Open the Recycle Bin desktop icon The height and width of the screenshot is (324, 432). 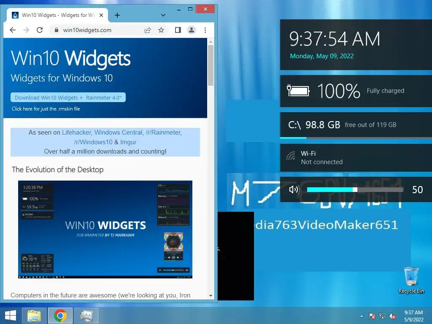click(411, 280)
